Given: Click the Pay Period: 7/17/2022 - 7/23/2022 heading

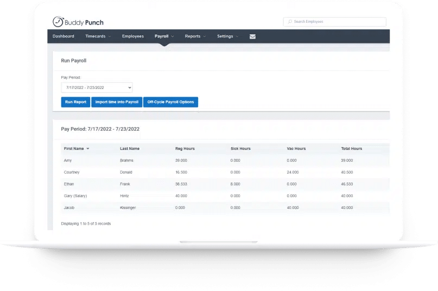Looking at the screenshot, I should [100, 129].
